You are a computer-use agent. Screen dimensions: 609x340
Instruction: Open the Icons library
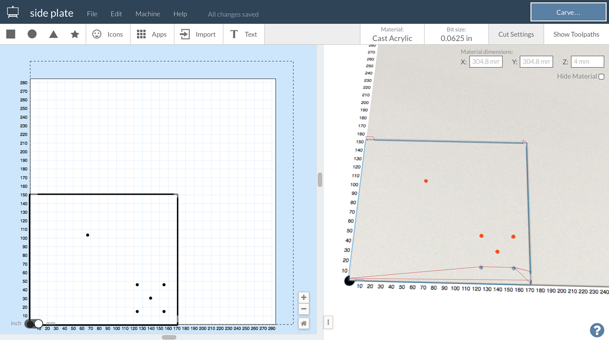(x=108, y=34)
